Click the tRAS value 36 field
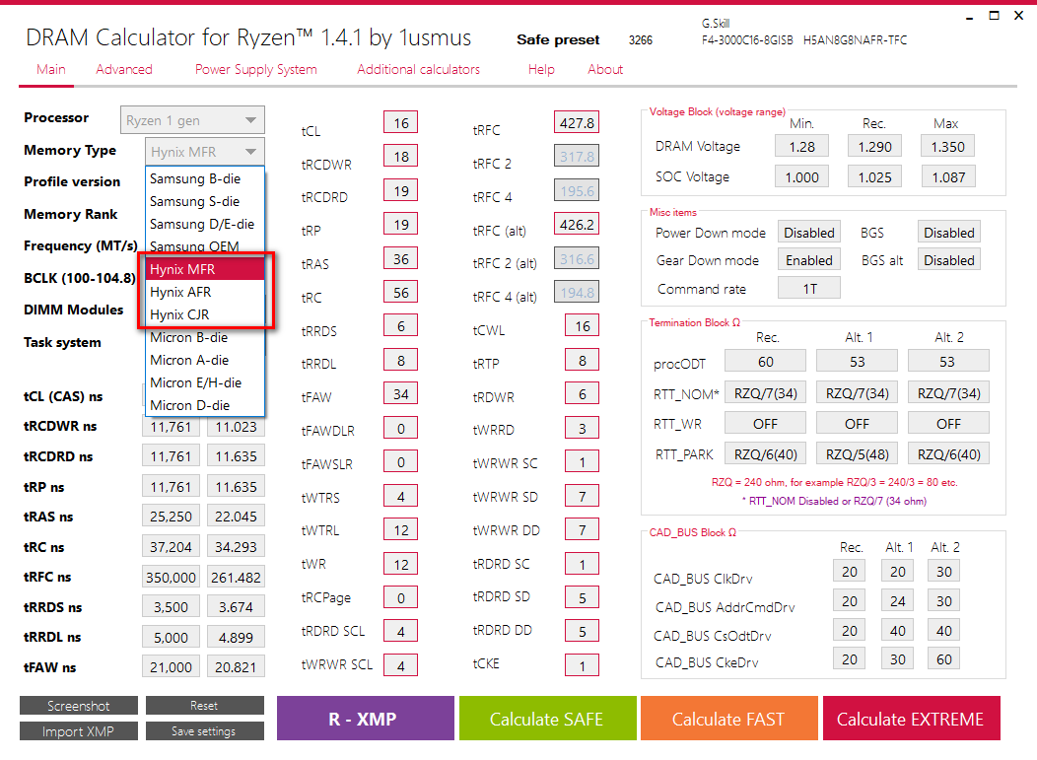The height and width of the screenshot is (760, 1037). pyautogui.click(x=401, y=259)
